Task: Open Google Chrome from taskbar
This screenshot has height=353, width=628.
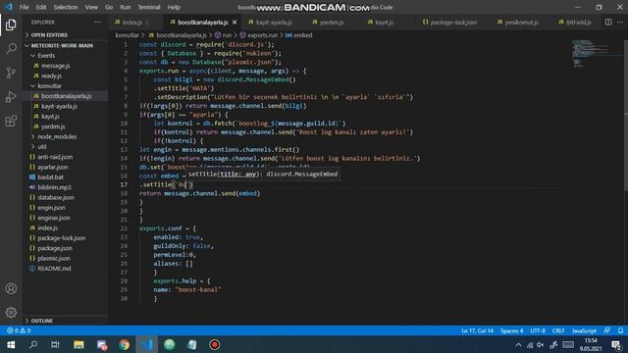Action: pos(125,344)
